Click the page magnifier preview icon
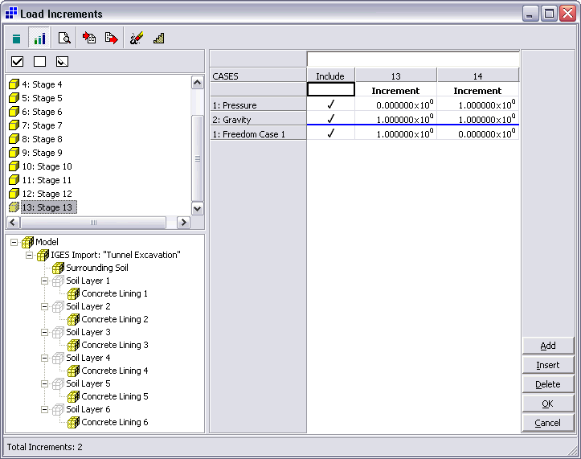 pos(63,38)
